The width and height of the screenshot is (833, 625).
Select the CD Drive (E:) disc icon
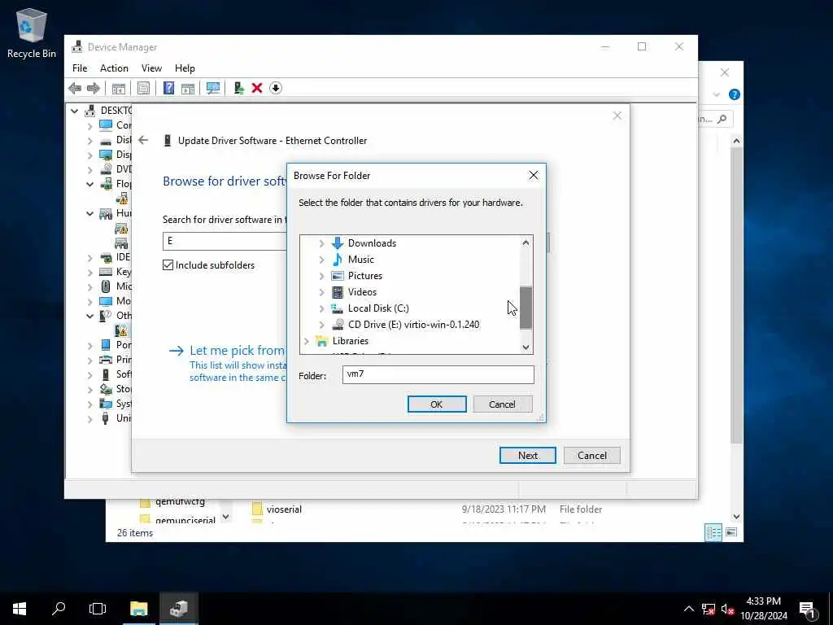(x=338, y=324)
